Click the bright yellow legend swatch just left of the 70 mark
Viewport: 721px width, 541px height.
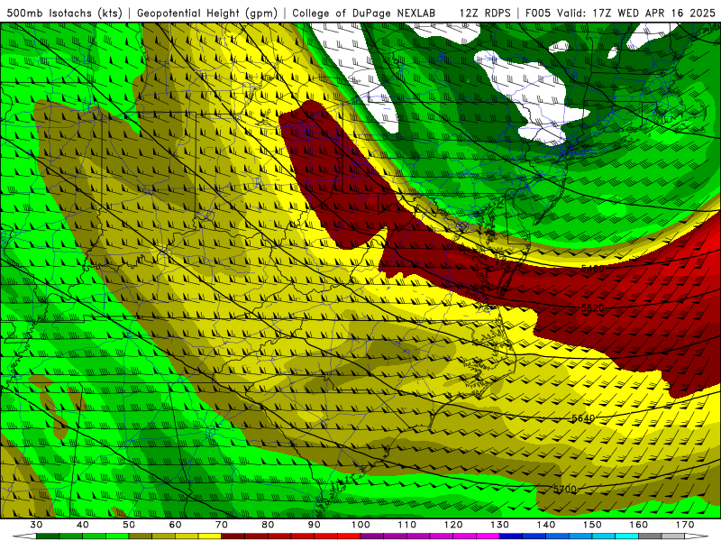coord(210,536)
